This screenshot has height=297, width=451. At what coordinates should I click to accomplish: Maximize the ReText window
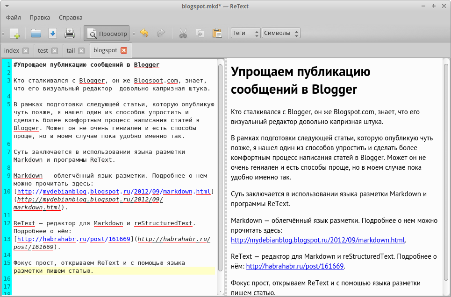tap(433, 6)
